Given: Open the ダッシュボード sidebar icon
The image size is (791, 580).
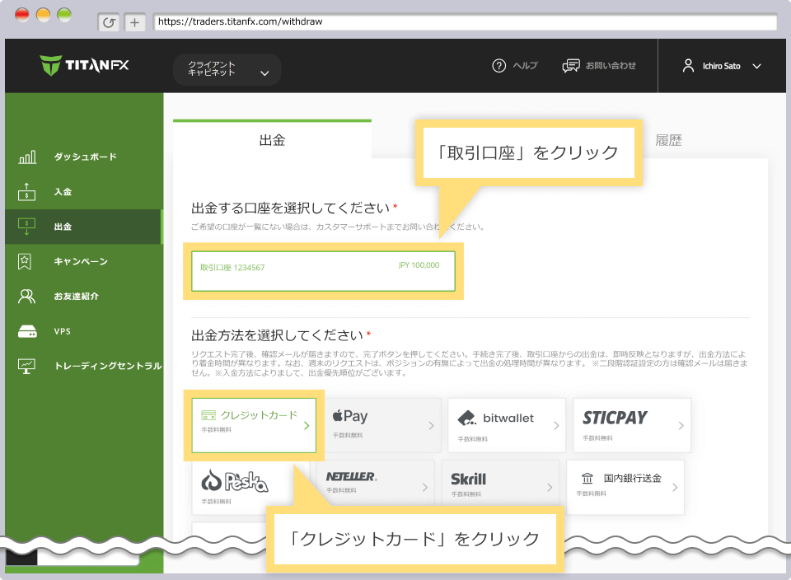Looking at the screenshot, I should [x=26, y=156].
